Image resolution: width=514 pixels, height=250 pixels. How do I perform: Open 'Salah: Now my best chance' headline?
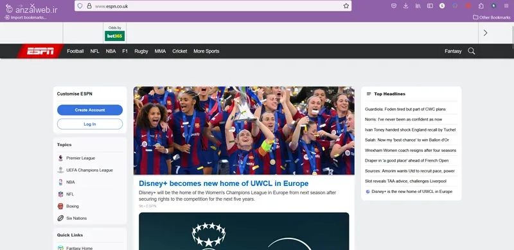(x=407, y=140)
